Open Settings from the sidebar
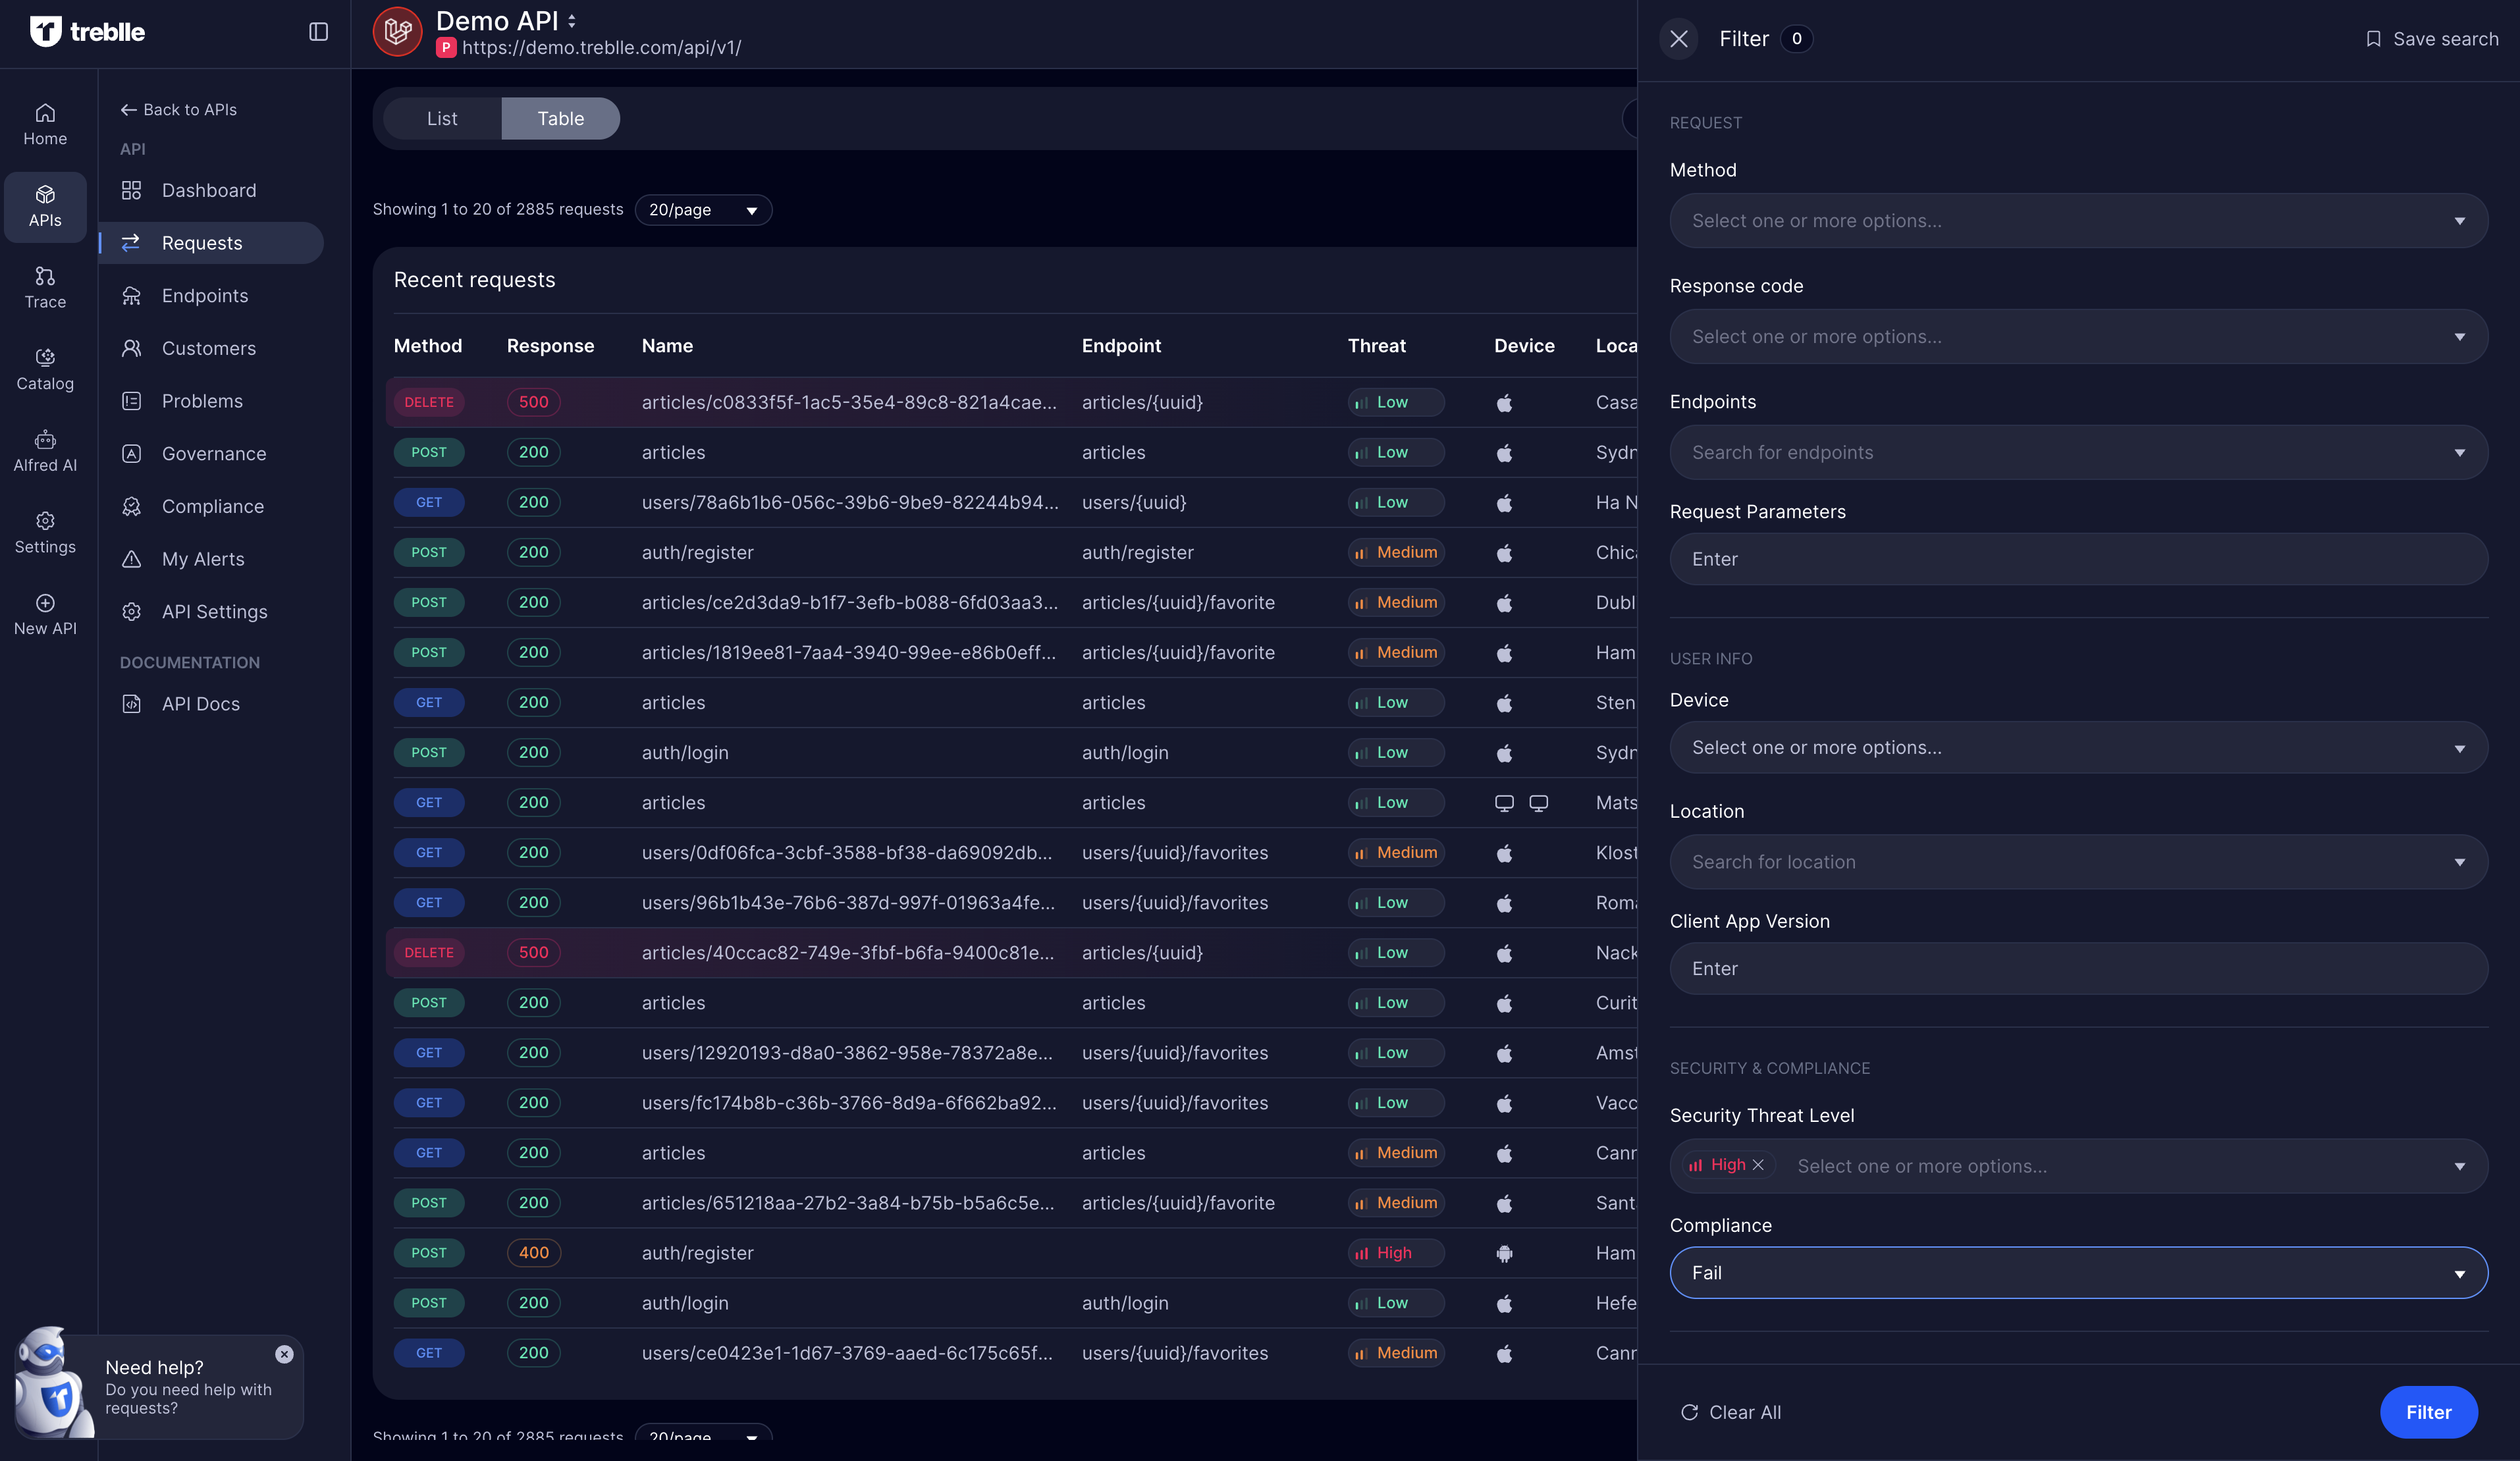 (x=45, y=531)
